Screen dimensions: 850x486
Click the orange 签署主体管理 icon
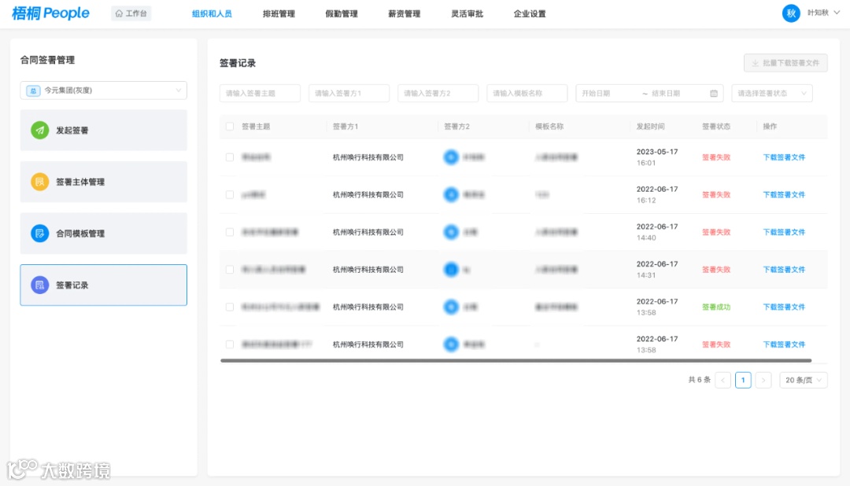coord(39,182)
